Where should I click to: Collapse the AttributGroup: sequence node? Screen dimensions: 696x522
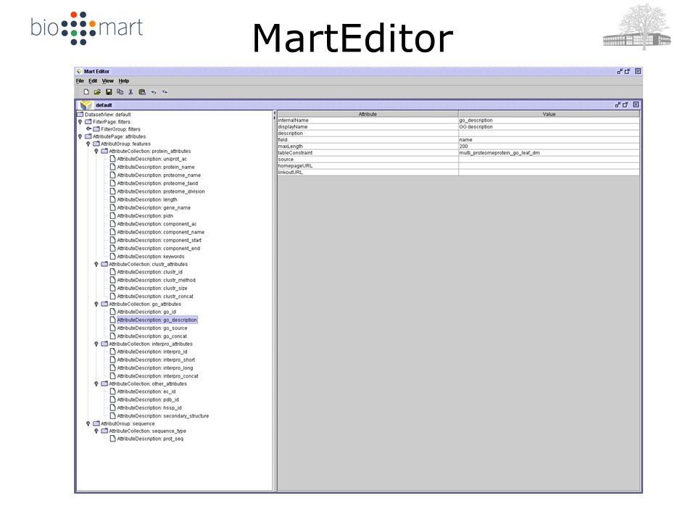click(x=88, y=423)
